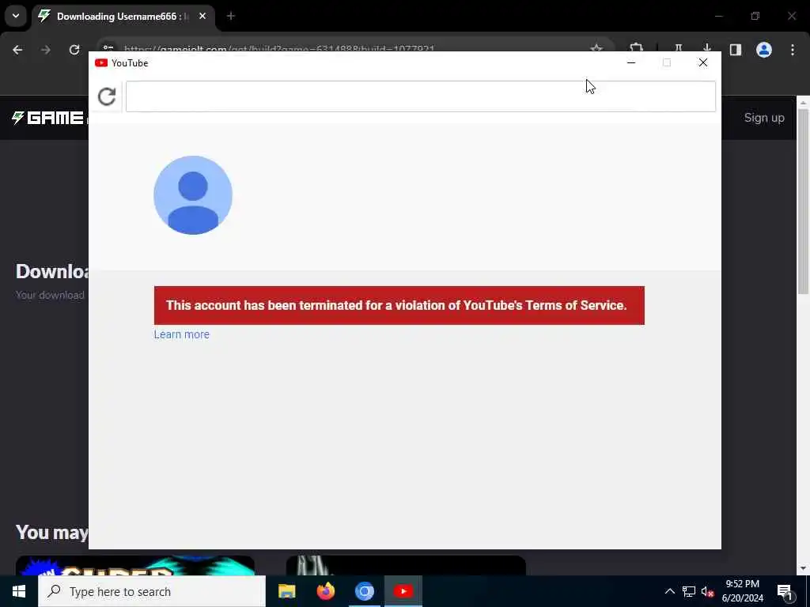The height and width of the screenshot is (607, 810).
Task: Reload the YouTube popup window
Action: tap(107, 96)
